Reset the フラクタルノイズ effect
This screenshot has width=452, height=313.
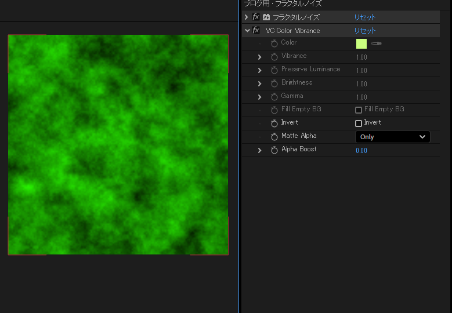365,17
